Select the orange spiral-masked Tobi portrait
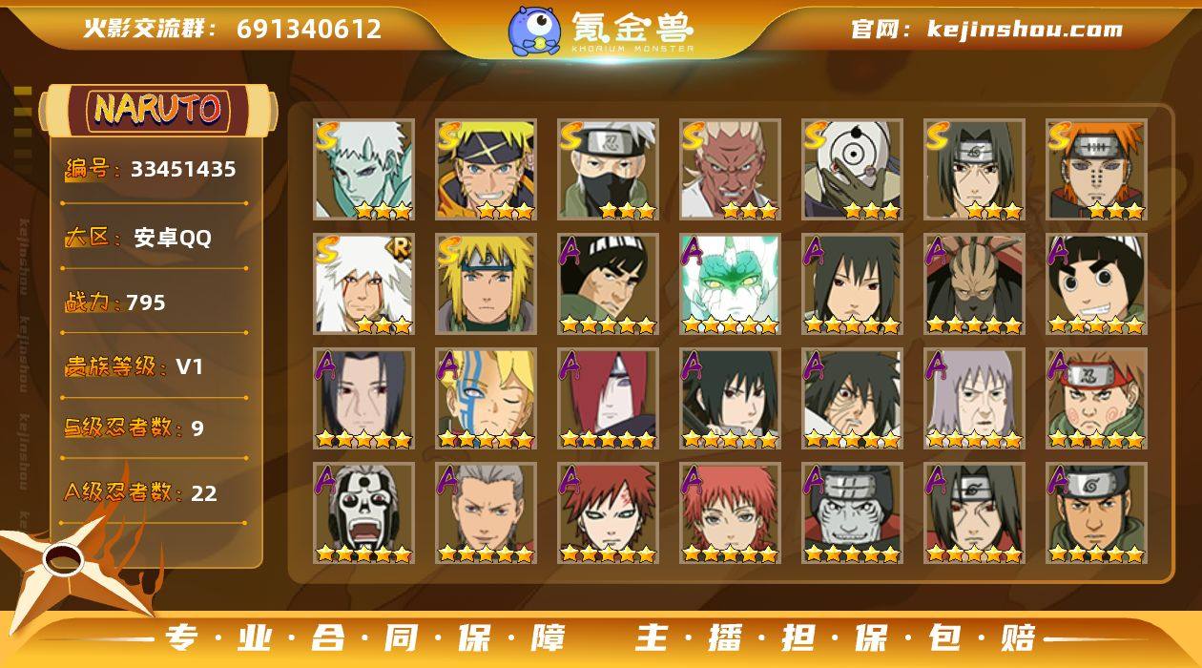The width and height of the screenshot is (1202, 668). click(x=852, y=169)
